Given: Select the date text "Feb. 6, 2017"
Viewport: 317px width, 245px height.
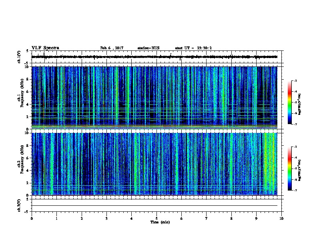Looking at the screenshot, I should pos(112,48).
